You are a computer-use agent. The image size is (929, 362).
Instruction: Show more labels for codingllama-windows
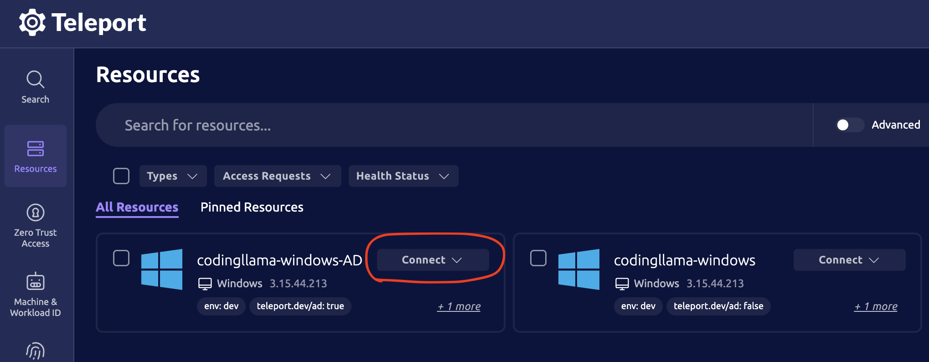876,306
